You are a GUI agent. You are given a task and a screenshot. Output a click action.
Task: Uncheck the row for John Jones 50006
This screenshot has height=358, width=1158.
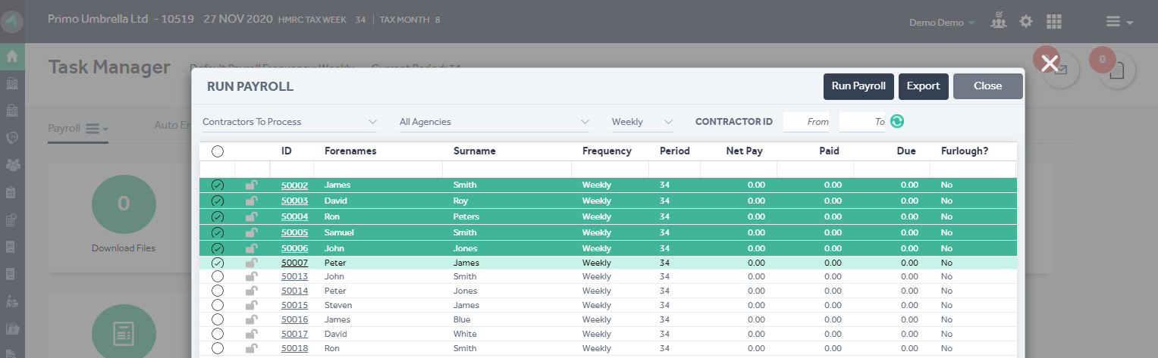tap(218, 249)
